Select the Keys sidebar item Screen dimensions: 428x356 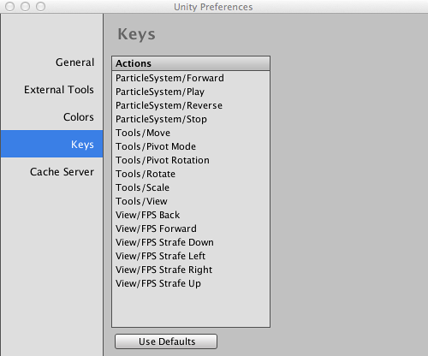coord(51,144)
